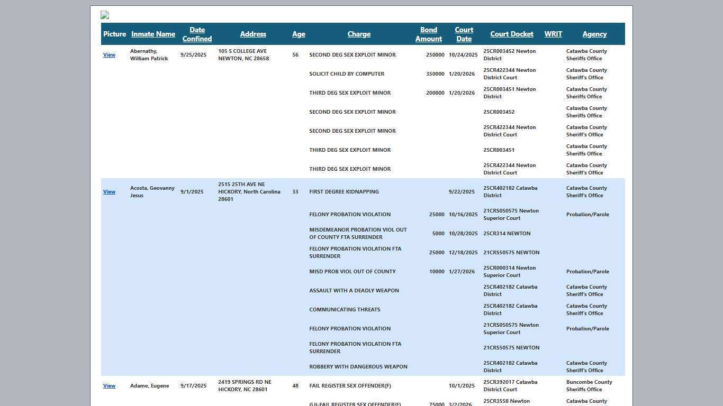Click the Address column header

253,34
